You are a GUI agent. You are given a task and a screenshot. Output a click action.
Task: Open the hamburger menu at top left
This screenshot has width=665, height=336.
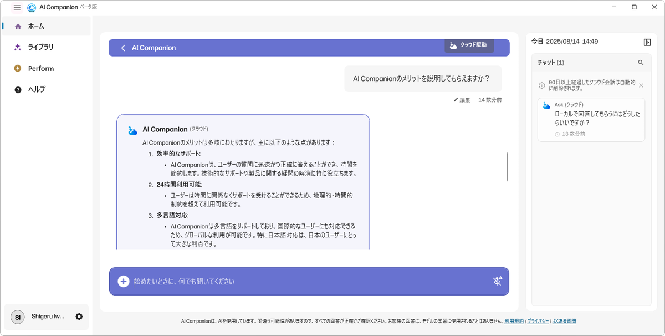(17, 7)
